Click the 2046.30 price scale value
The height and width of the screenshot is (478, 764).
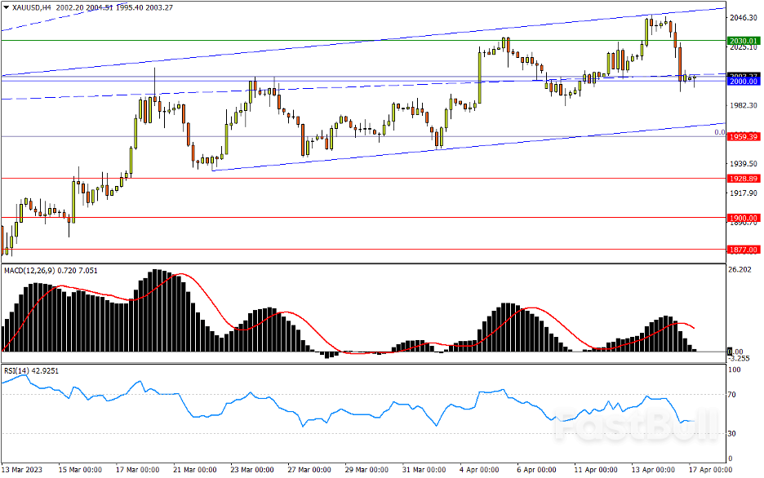coord(741,17)
